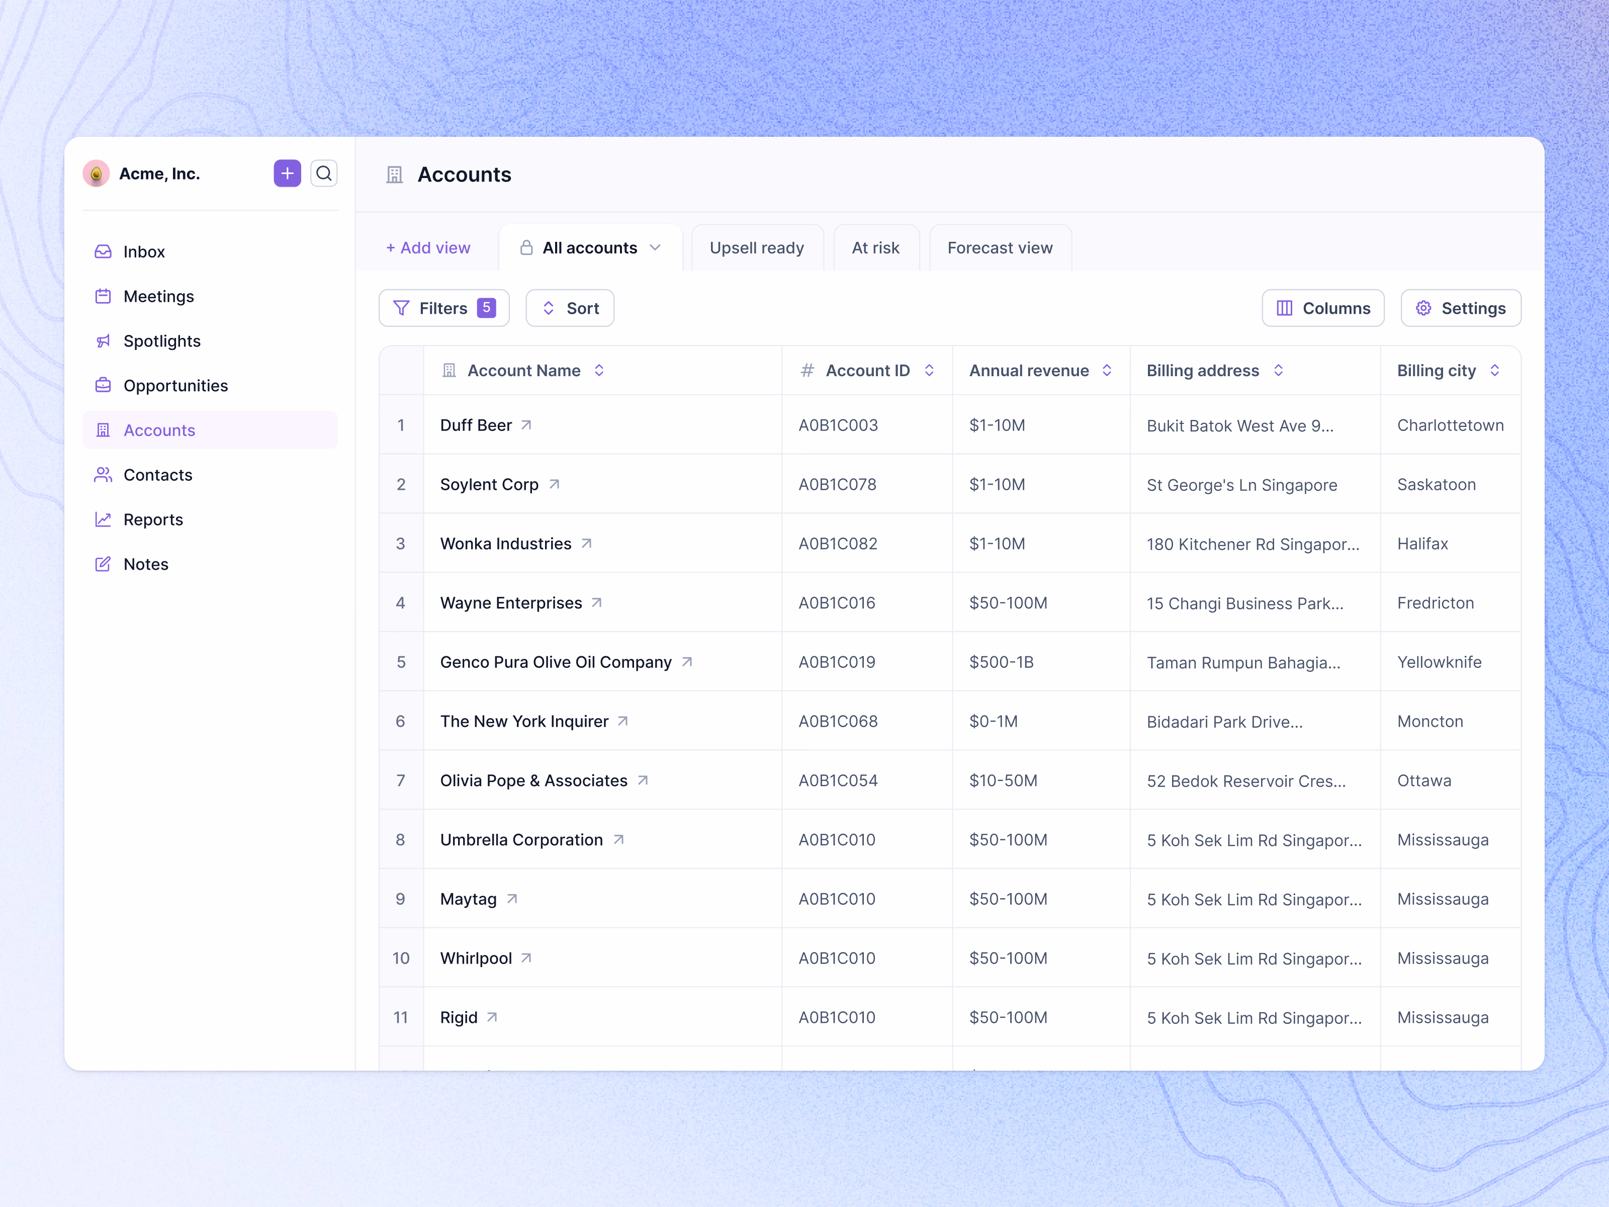Click the + Add view link
Screen dimensions: 1609x1207
tap(428, 248)
